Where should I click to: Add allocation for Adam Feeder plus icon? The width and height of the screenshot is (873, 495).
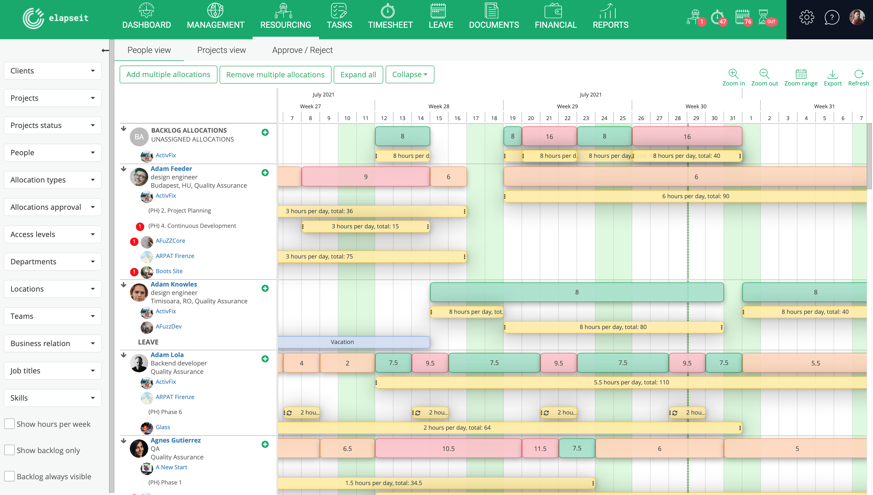coord(265,173)
